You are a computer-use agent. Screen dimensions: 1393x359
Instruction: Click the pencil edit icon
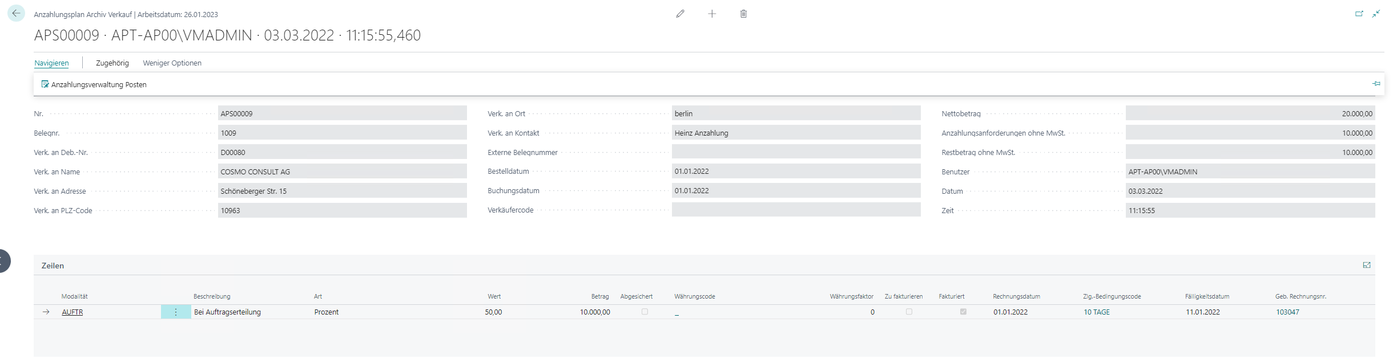[x=680, y=14]
